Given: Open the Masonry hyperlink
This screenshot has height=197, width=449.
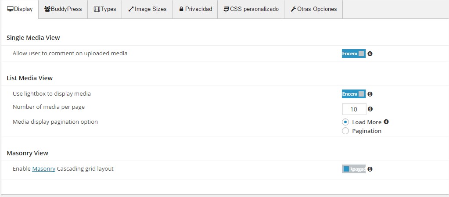Looking at the screenshot, I should 43,169.
